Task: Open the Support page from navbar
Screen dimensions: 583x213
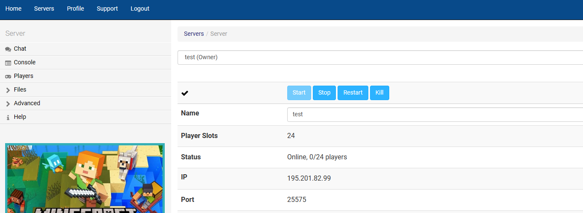Action: 107,9
